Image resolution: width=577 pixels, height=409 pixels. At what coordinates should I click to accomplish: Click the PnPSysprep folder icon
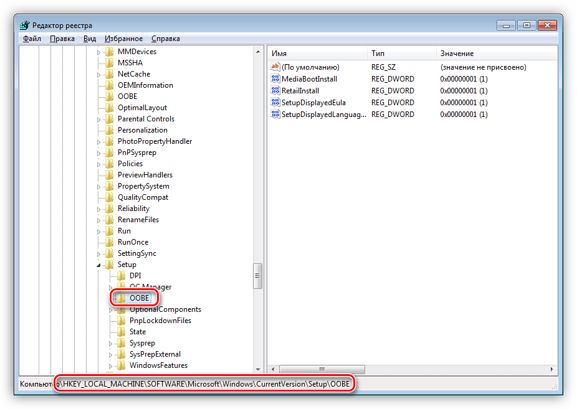[x=109, y=153]
